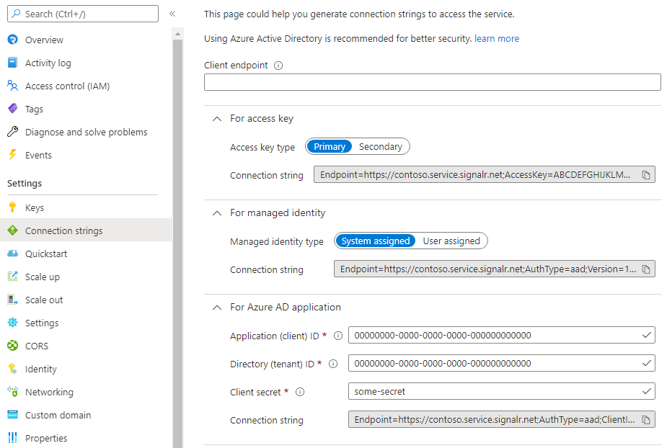Collapse the For access key section
The image size is (667, 448).
216,118
